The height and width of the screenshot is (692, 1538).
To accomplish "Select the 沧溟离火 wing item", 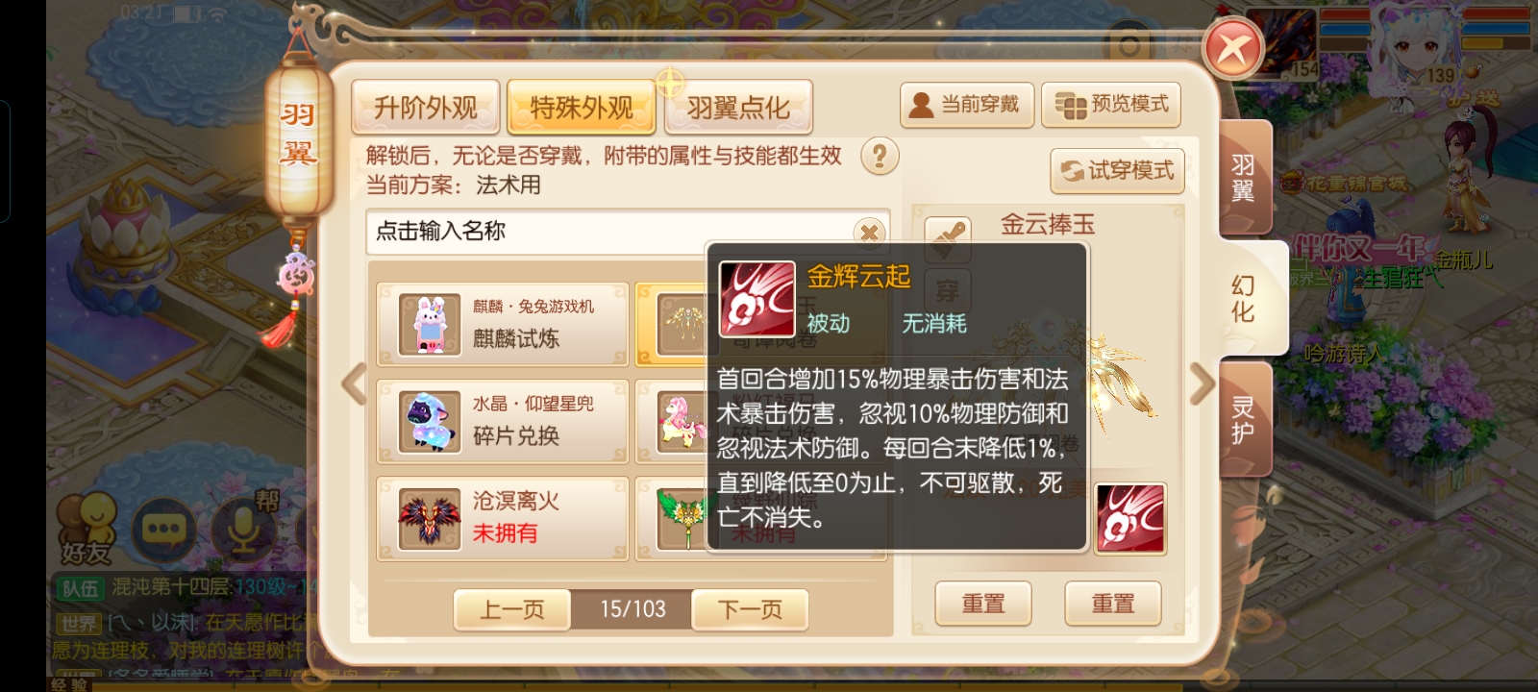I will [x=503, y=518].
